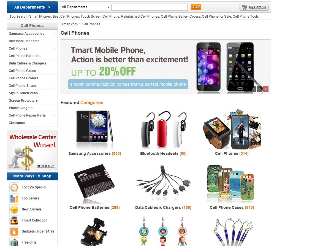Open Top Sellers bar chart icon
Image resolution: width=312 pixels, height=246 pixels.
pos(14,198)
